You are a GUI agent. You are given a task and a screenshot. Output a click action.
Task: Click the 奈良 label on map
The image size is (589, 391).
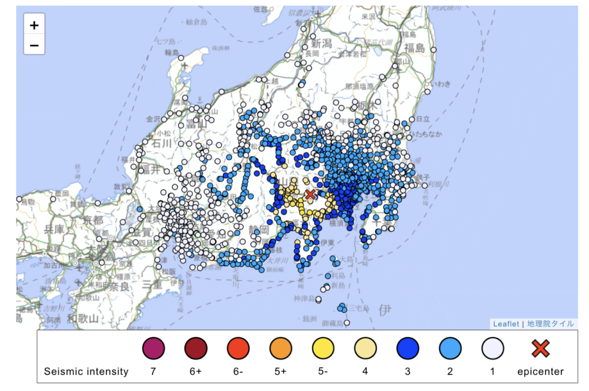119,287
